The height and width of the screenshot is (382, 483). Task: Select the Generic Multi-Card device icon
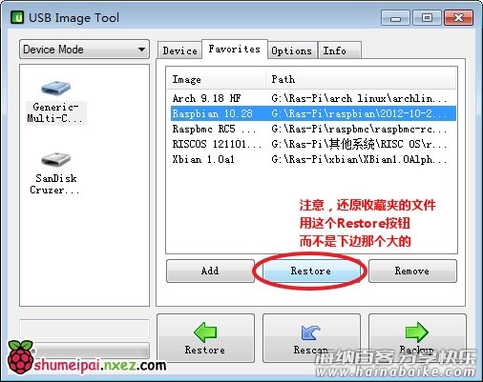[x=55, y=102]
